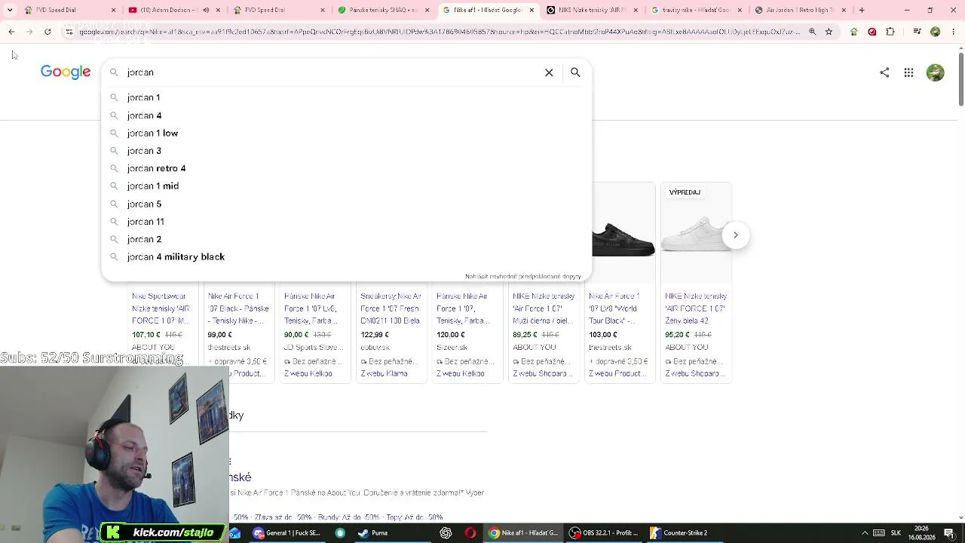Open the General 1 taskbar app
Screen dimensions: 965x543
tap(287, 533)
